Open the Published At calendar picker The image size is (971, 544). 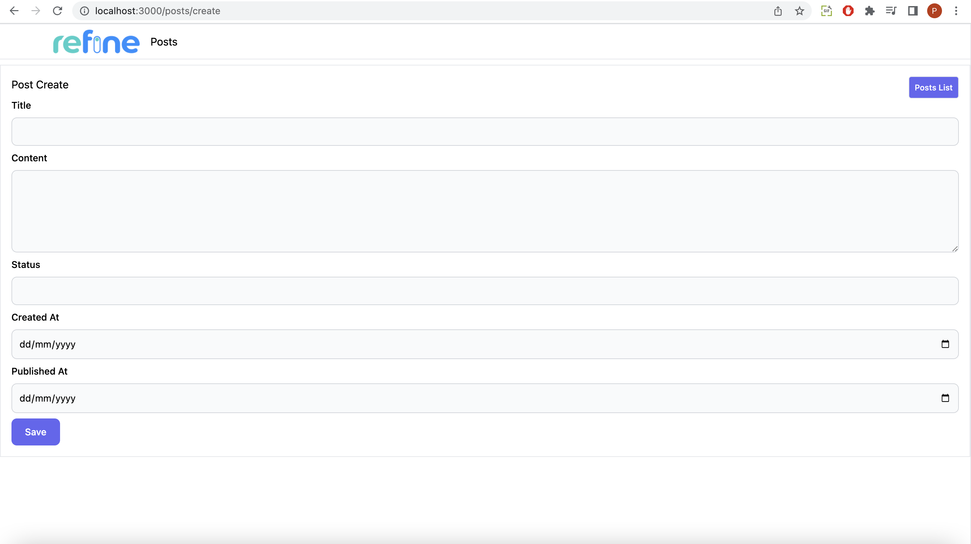945,398
